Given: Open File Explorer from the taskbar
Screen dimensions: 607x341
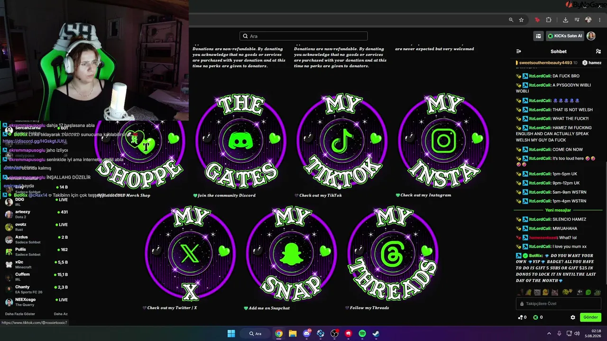Looking at the screenshot, I should click(x=293, y=333).
